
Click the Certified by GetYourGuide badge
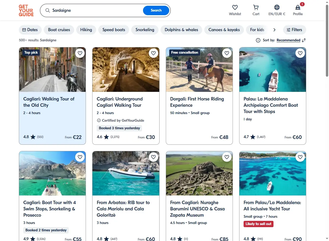coord(120,120)
